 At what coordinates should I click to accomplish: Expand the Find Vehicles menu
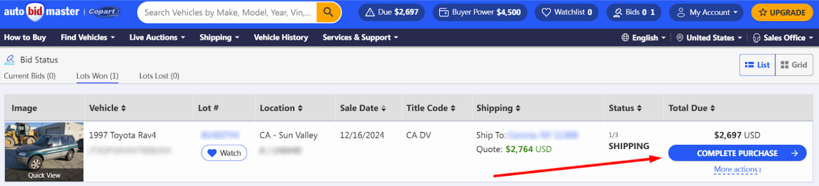tap(88, 38)
